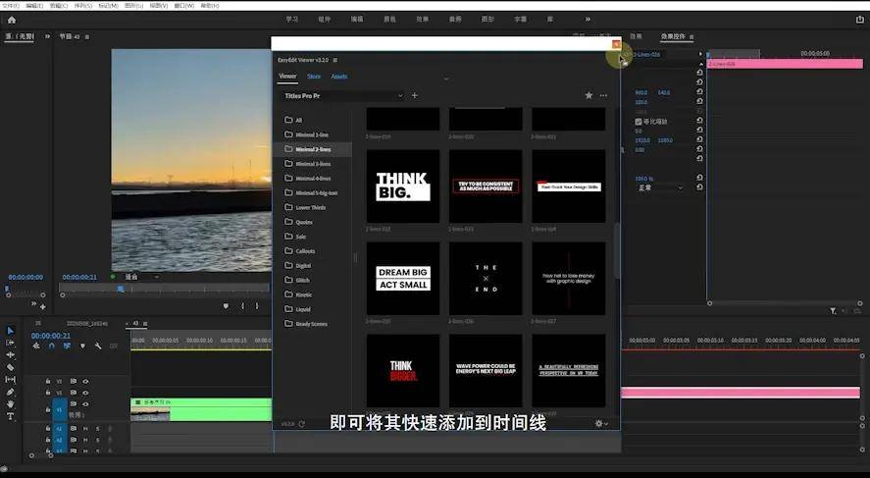Open the blend mode dropdown 正常
This screenshot has width=870, height=478.
660,188
